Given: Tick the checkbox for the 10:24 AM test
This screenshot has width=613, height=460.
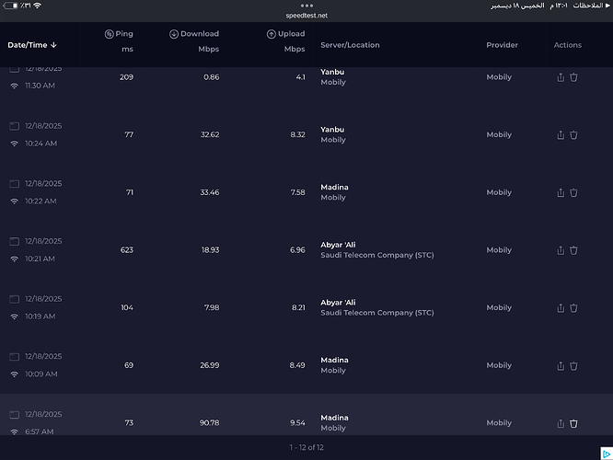Looking at the screenshot, I should pos(14,126).
